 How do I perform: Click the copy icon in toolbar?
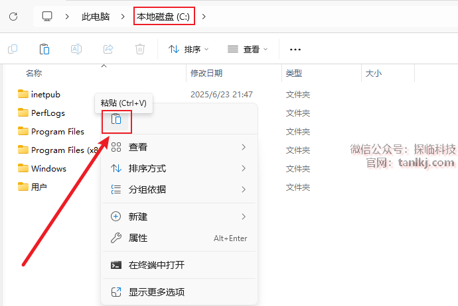coord(13,49)
